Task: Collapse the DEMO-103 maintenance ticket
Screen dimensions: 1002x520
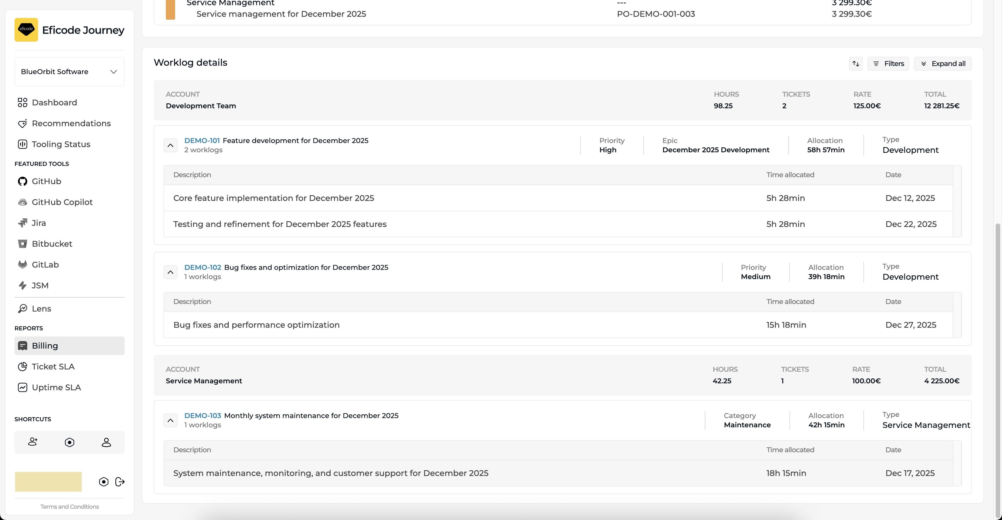Action: click(x=170, y=420)
